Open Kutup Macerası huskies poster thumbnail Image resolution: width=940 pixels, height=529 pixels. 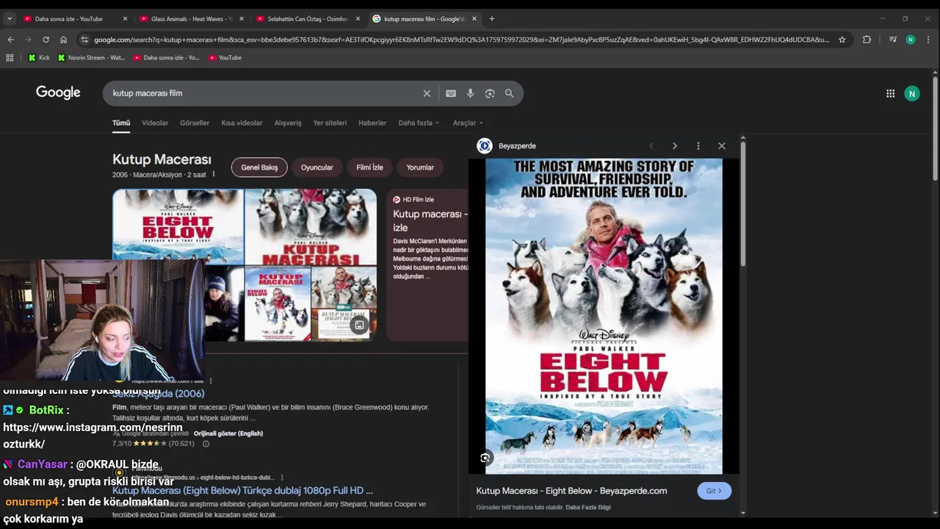click(311, 226)
